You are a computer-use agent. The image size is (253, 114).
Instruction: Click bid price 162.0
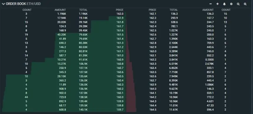pyautogui.click(x=120, y=14)
